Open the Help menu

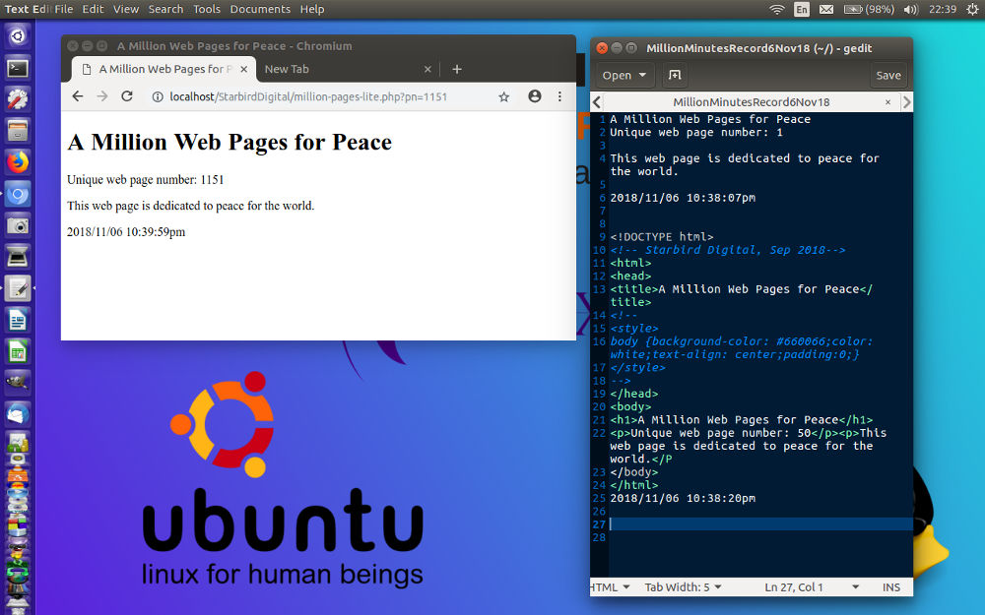(x=312, y=10)
